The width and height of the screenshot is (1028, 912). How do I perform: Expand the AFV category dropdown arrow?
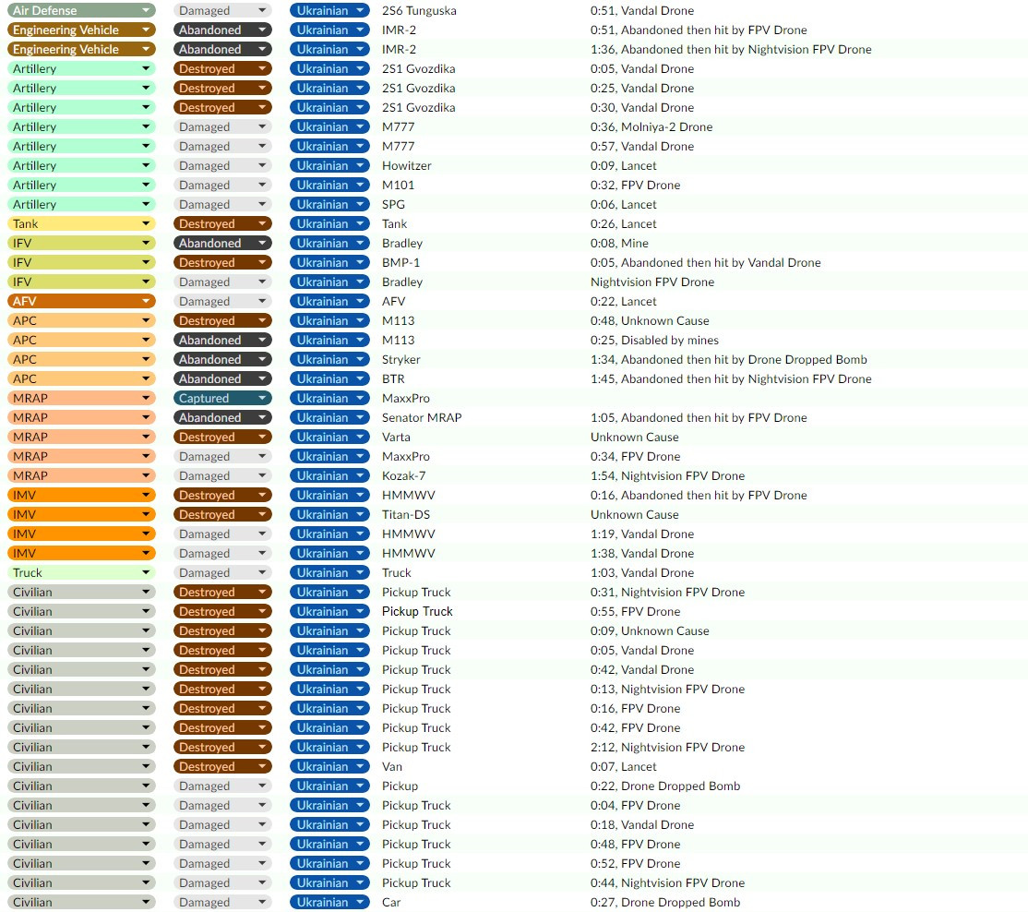point(146,301)
